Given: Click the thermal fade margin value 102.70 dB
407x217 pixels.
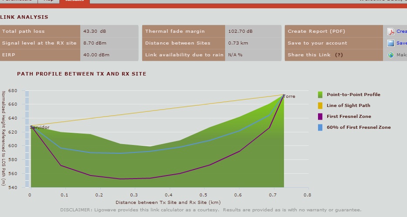Looking at the screenshot, I should tap(240, 31).
